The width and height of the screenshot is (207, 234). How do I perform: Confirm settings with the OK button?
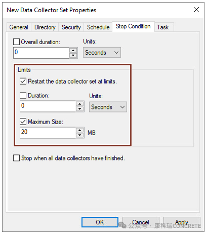(x=100, y=222)
